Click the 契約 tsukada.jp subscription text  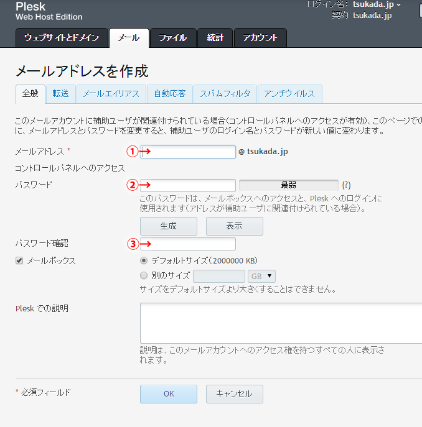click(x=362, y=16)
